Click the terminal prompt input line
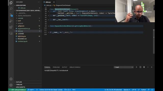The width and height of the screenshot is (163, 91). [56, 71]
